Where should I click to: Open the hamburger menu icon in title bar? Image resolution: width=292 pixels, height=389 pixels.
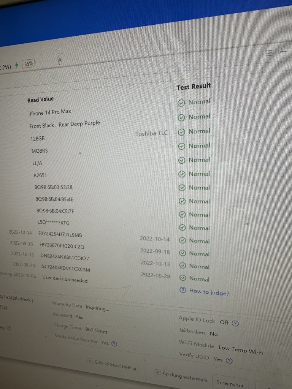coord(269,53)
